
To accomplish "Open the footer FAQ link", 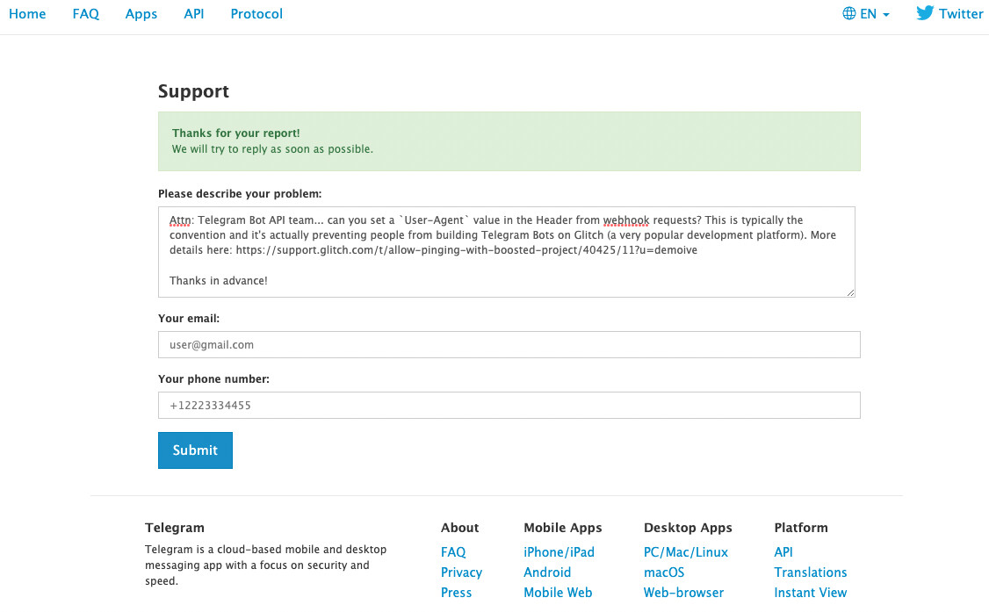I will pos(453,552).
